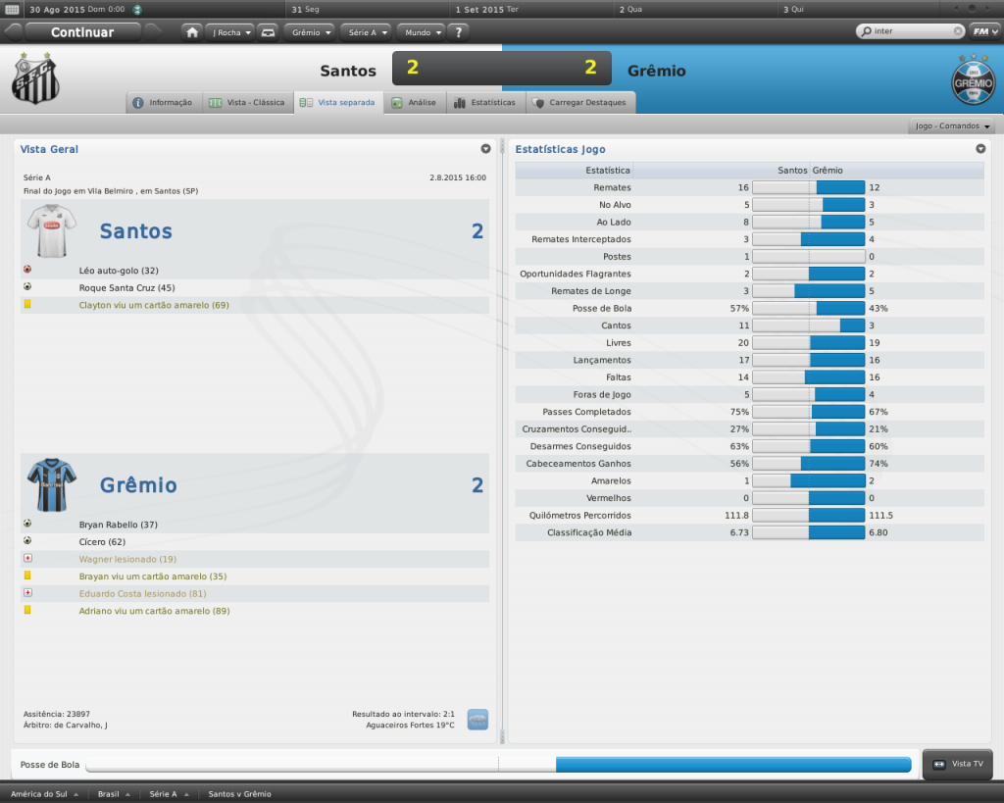The image size is (1004, 803).
Task: Open the help question mark icon
Action: pos(458,31)
